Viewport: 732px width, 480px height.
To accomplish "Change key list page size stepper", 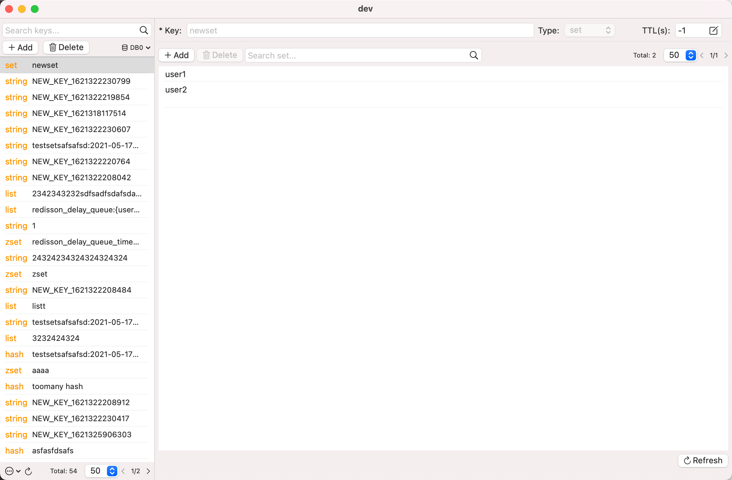I will 112,471.
